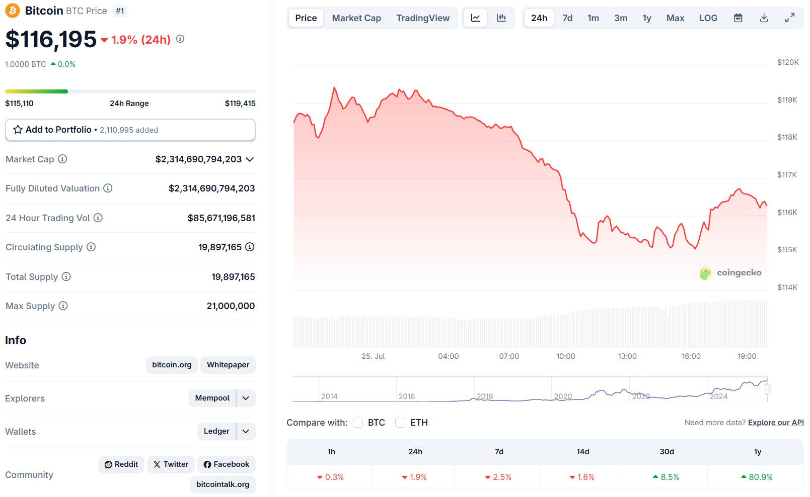810x497 pixels.
Task: Click the 1y value 80.9%
Action: point(757,477)
